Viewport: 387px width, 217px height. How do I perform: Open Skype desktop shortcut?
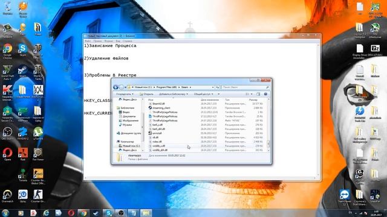tap(23, 50)
